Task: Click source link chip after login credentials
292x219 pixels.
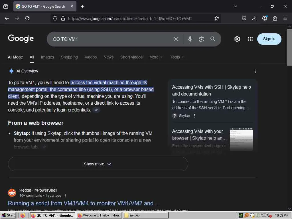Action: (x=96, y=110)
